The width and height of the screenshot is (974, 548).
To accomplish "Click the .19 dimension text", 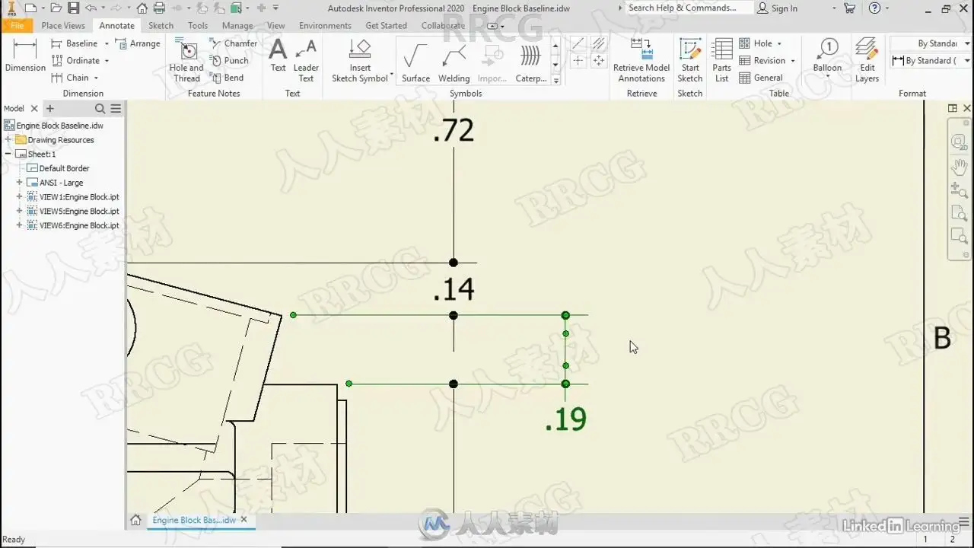I will pos(566,419).
